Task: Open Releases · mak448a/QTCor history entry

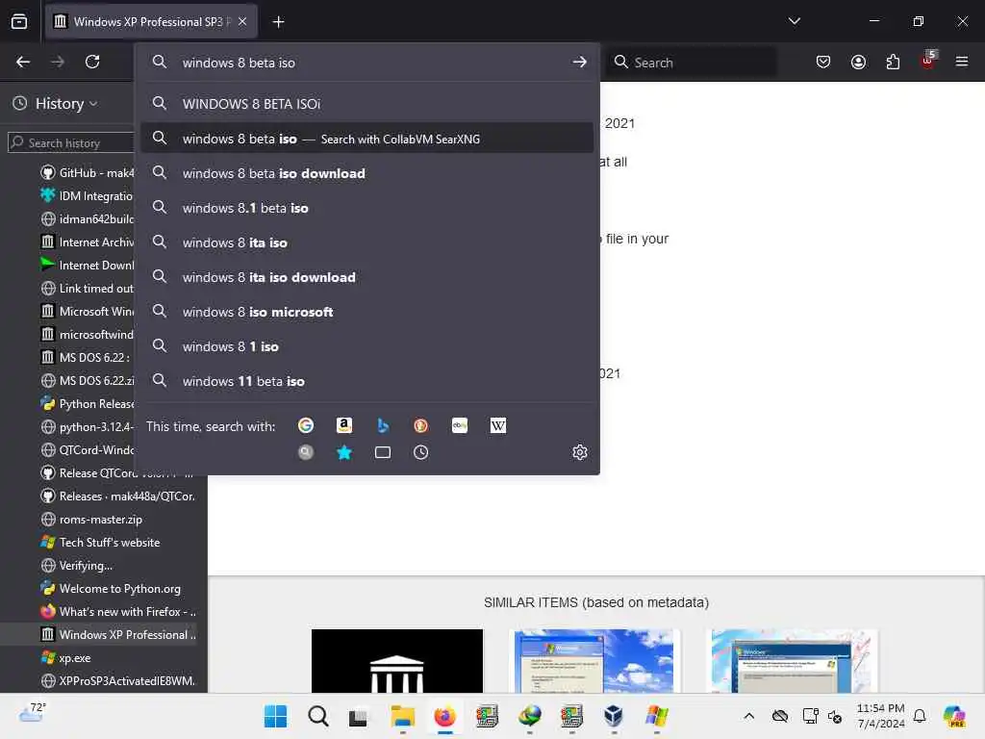Action: point(119,496)
